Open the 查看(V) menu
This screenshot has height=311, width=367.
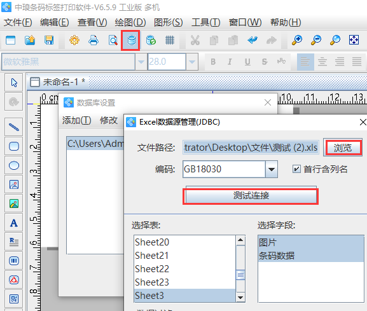(92, 22)
